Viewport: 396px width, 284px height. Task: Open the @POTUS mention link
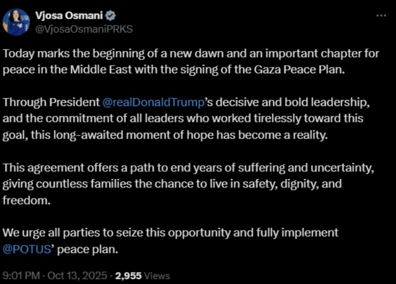[27, 249]
